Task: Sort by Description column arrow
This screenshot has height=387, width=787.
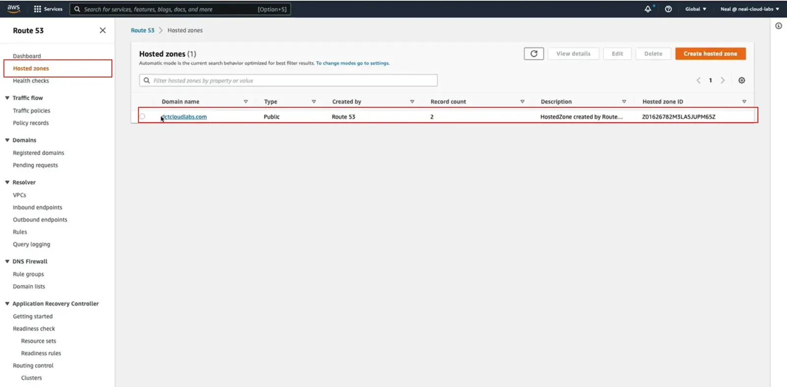Action: point(624,102)
